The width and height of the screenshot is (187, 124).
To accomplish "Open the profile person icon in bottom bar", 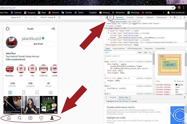I will click(52, 118).
